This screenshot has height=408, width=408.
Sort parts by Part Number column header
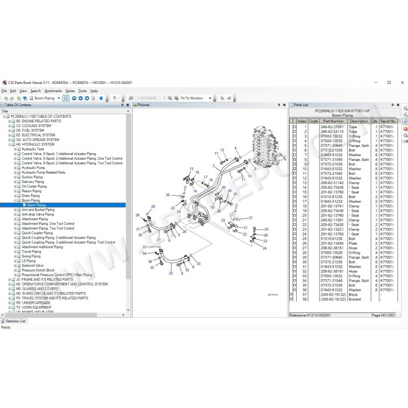333,121
